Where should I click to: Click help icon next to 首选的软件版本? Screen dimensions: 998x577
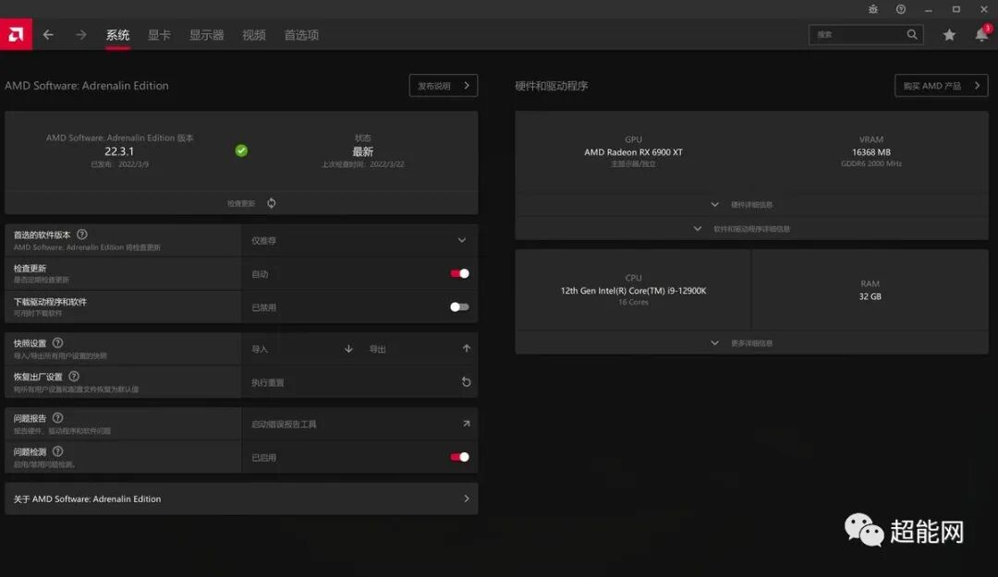(82, 234)
